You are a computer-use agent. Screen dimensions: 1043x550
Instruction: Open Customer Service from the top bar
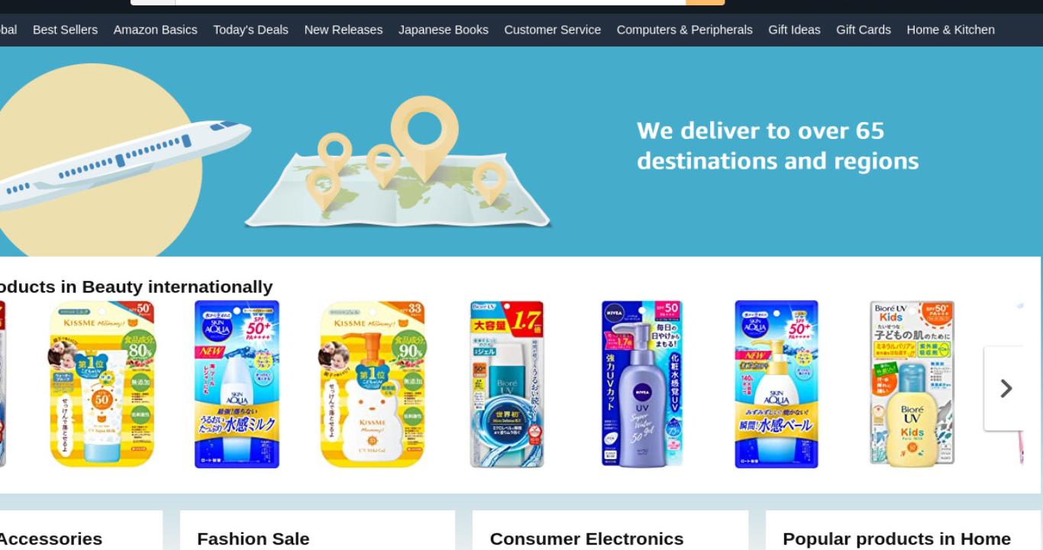[552, 30]
